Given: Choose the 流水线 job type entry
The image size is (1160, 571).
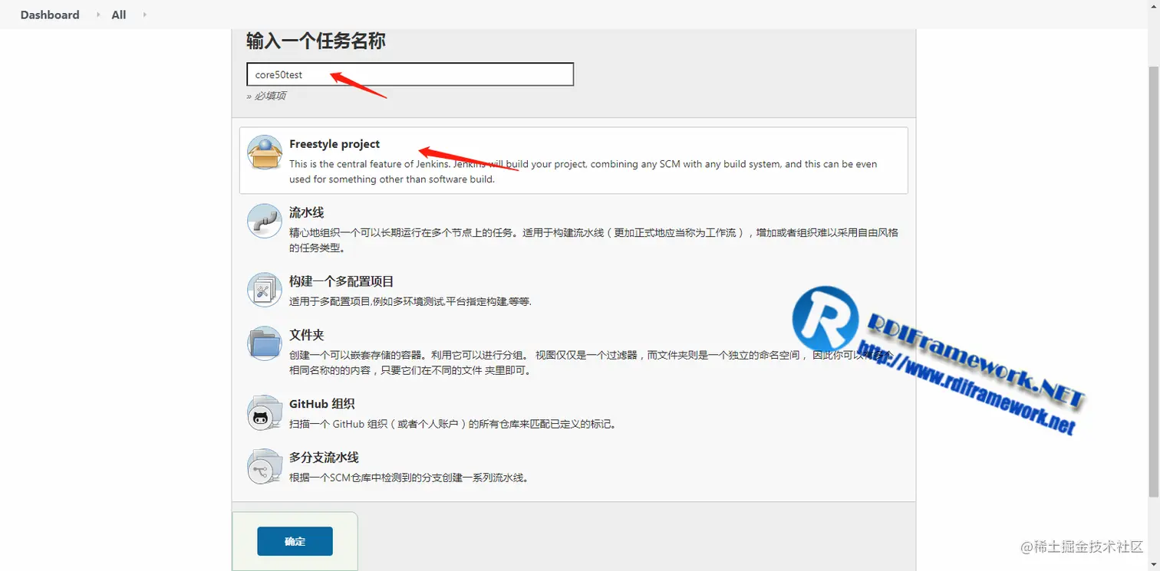Looking at the screenshot, I should [x=307, y=212].
